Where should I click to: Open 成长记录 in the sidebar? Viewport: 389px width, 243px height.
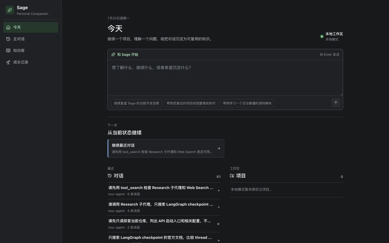[31, 62]
